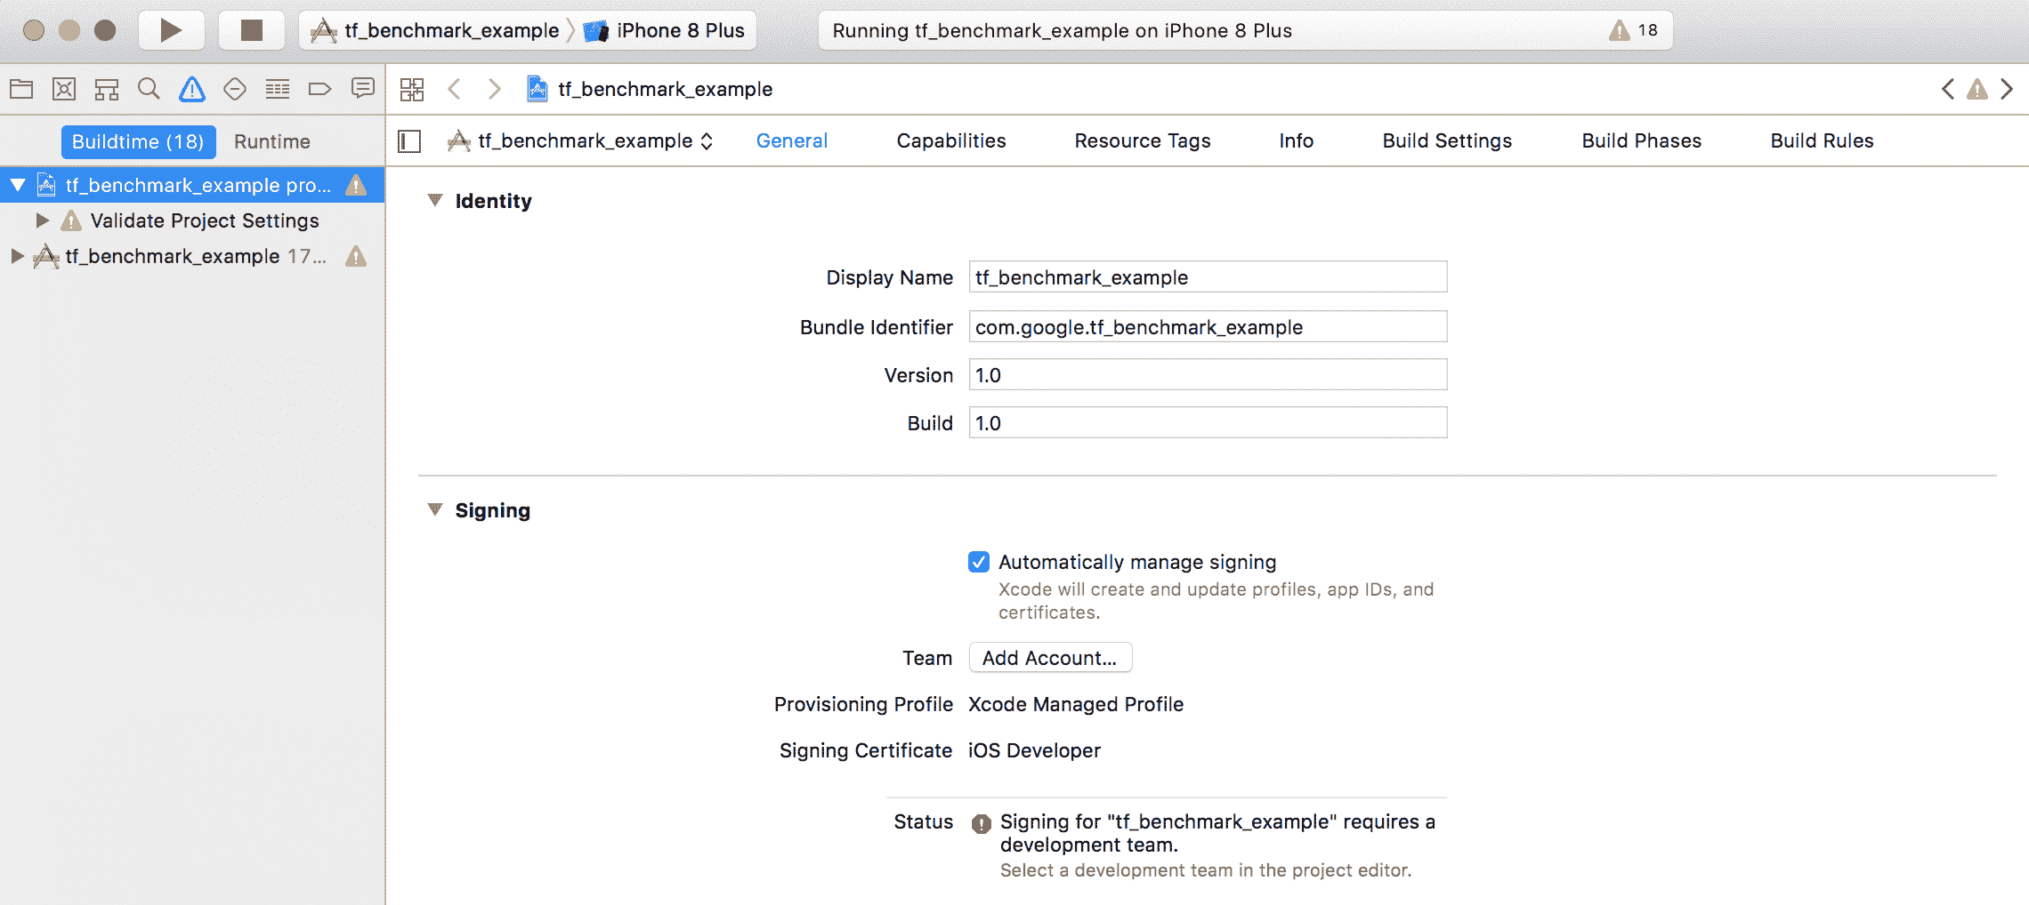
Task: Switch to the Capabilities tab
Action: 951,140
